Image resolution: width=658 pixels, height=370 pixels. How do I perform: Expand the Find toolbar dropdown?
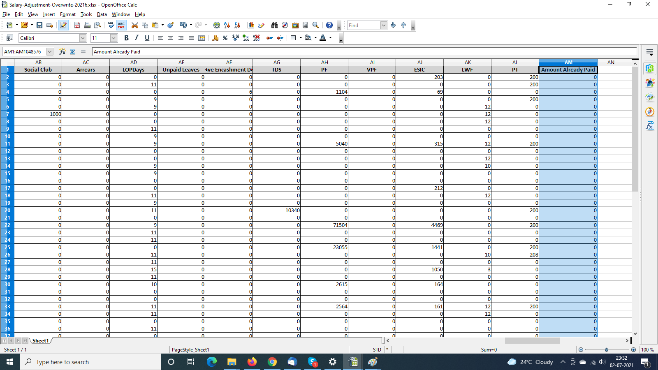pos(384,25)
